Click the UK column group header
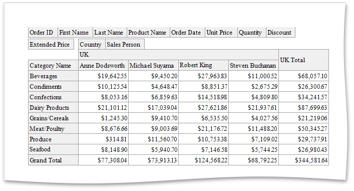Viewport: 354px width, 191px height. click(x=178, y=55)
